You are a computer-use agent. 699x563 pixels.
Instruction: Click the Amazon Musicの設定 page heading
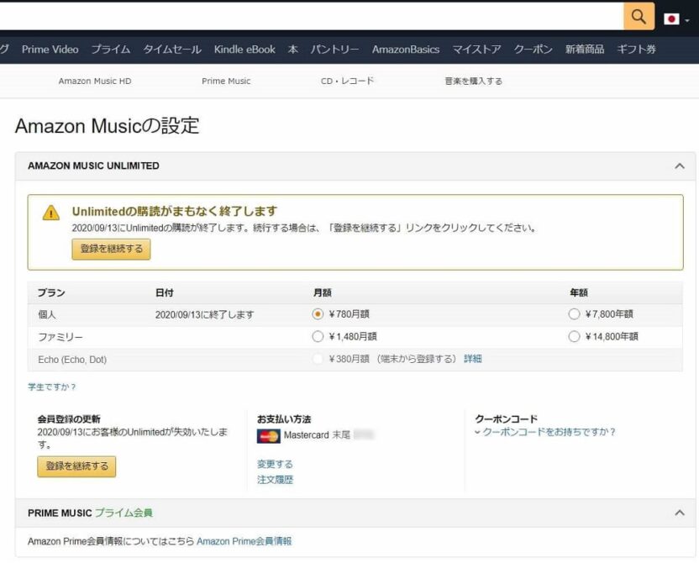click(x=107, y=126)
